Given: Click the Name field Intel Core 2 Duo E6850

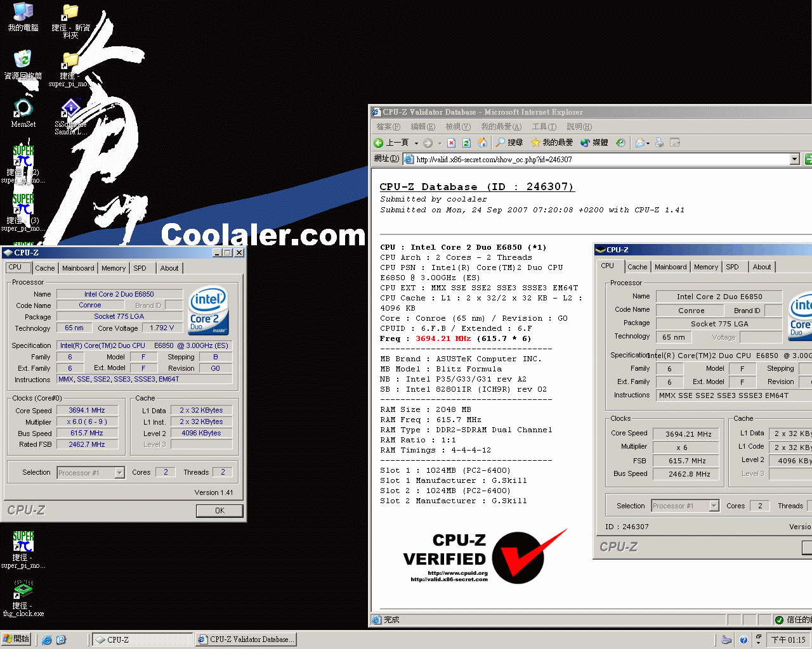Looking at the screenshot, I should (119, 294).
